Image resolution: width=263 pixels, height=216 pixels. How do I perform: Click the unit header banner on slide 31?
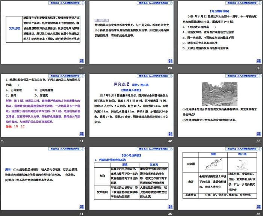tap(67, 76)
